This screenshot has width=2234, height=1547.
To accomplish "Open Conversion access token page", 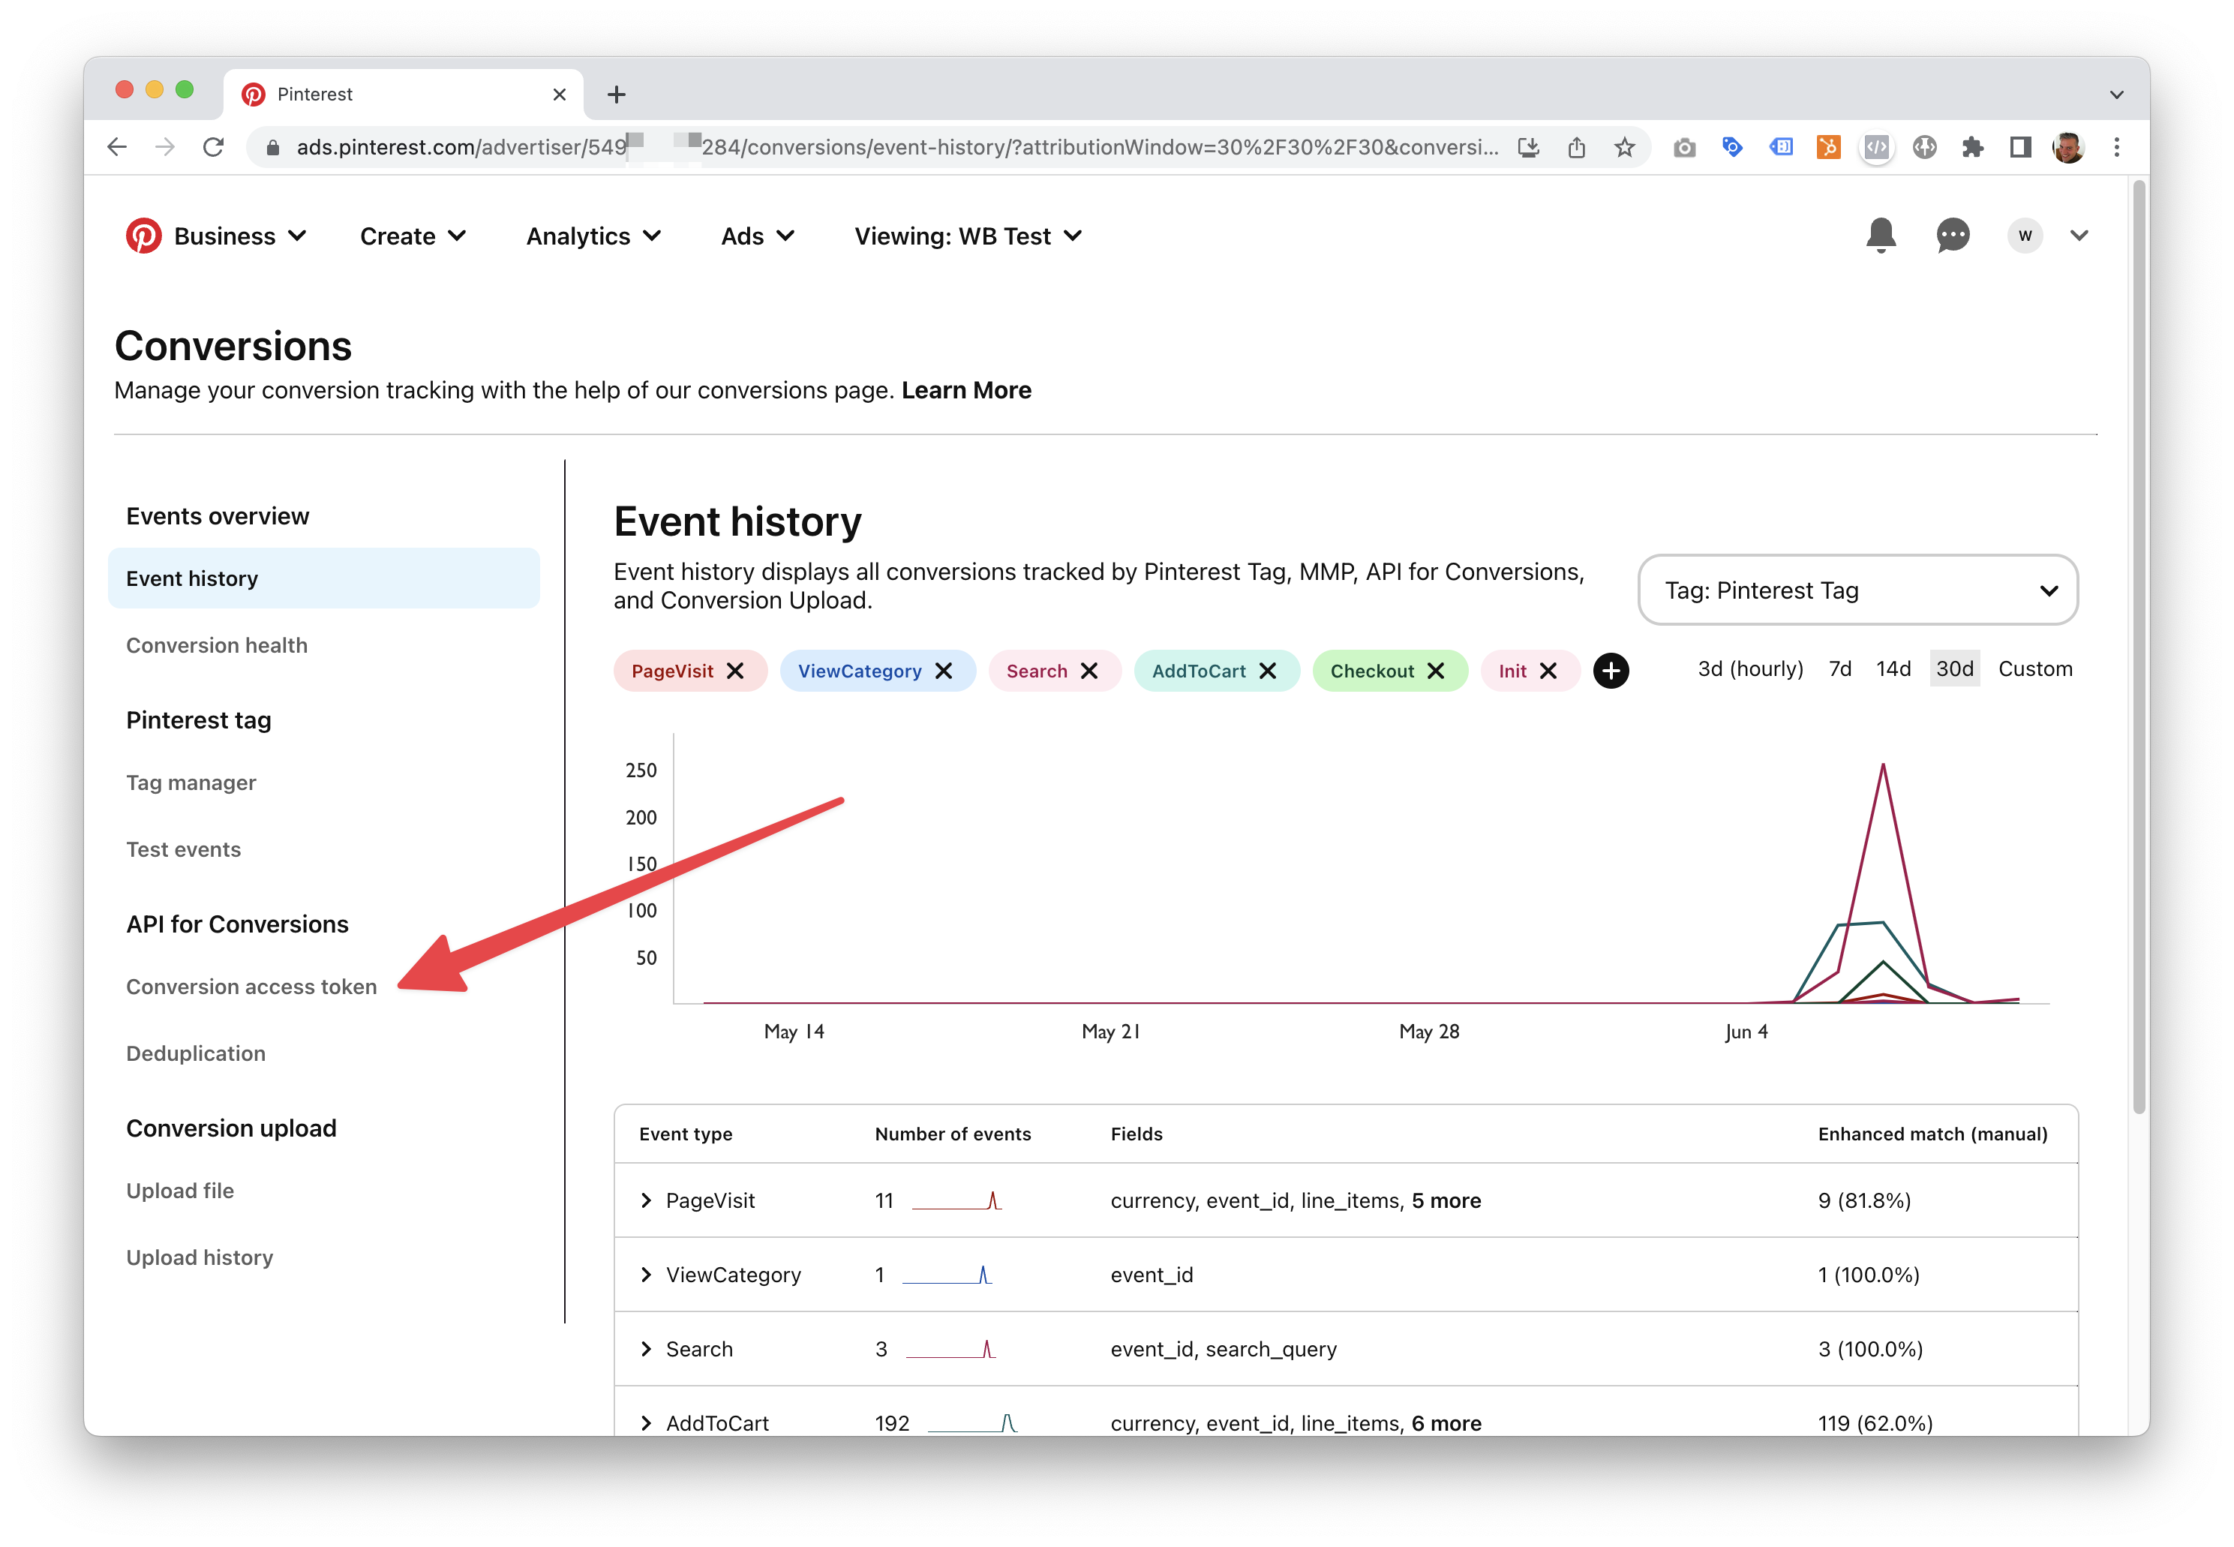I will pyautogui.click(x=251, y=987).
